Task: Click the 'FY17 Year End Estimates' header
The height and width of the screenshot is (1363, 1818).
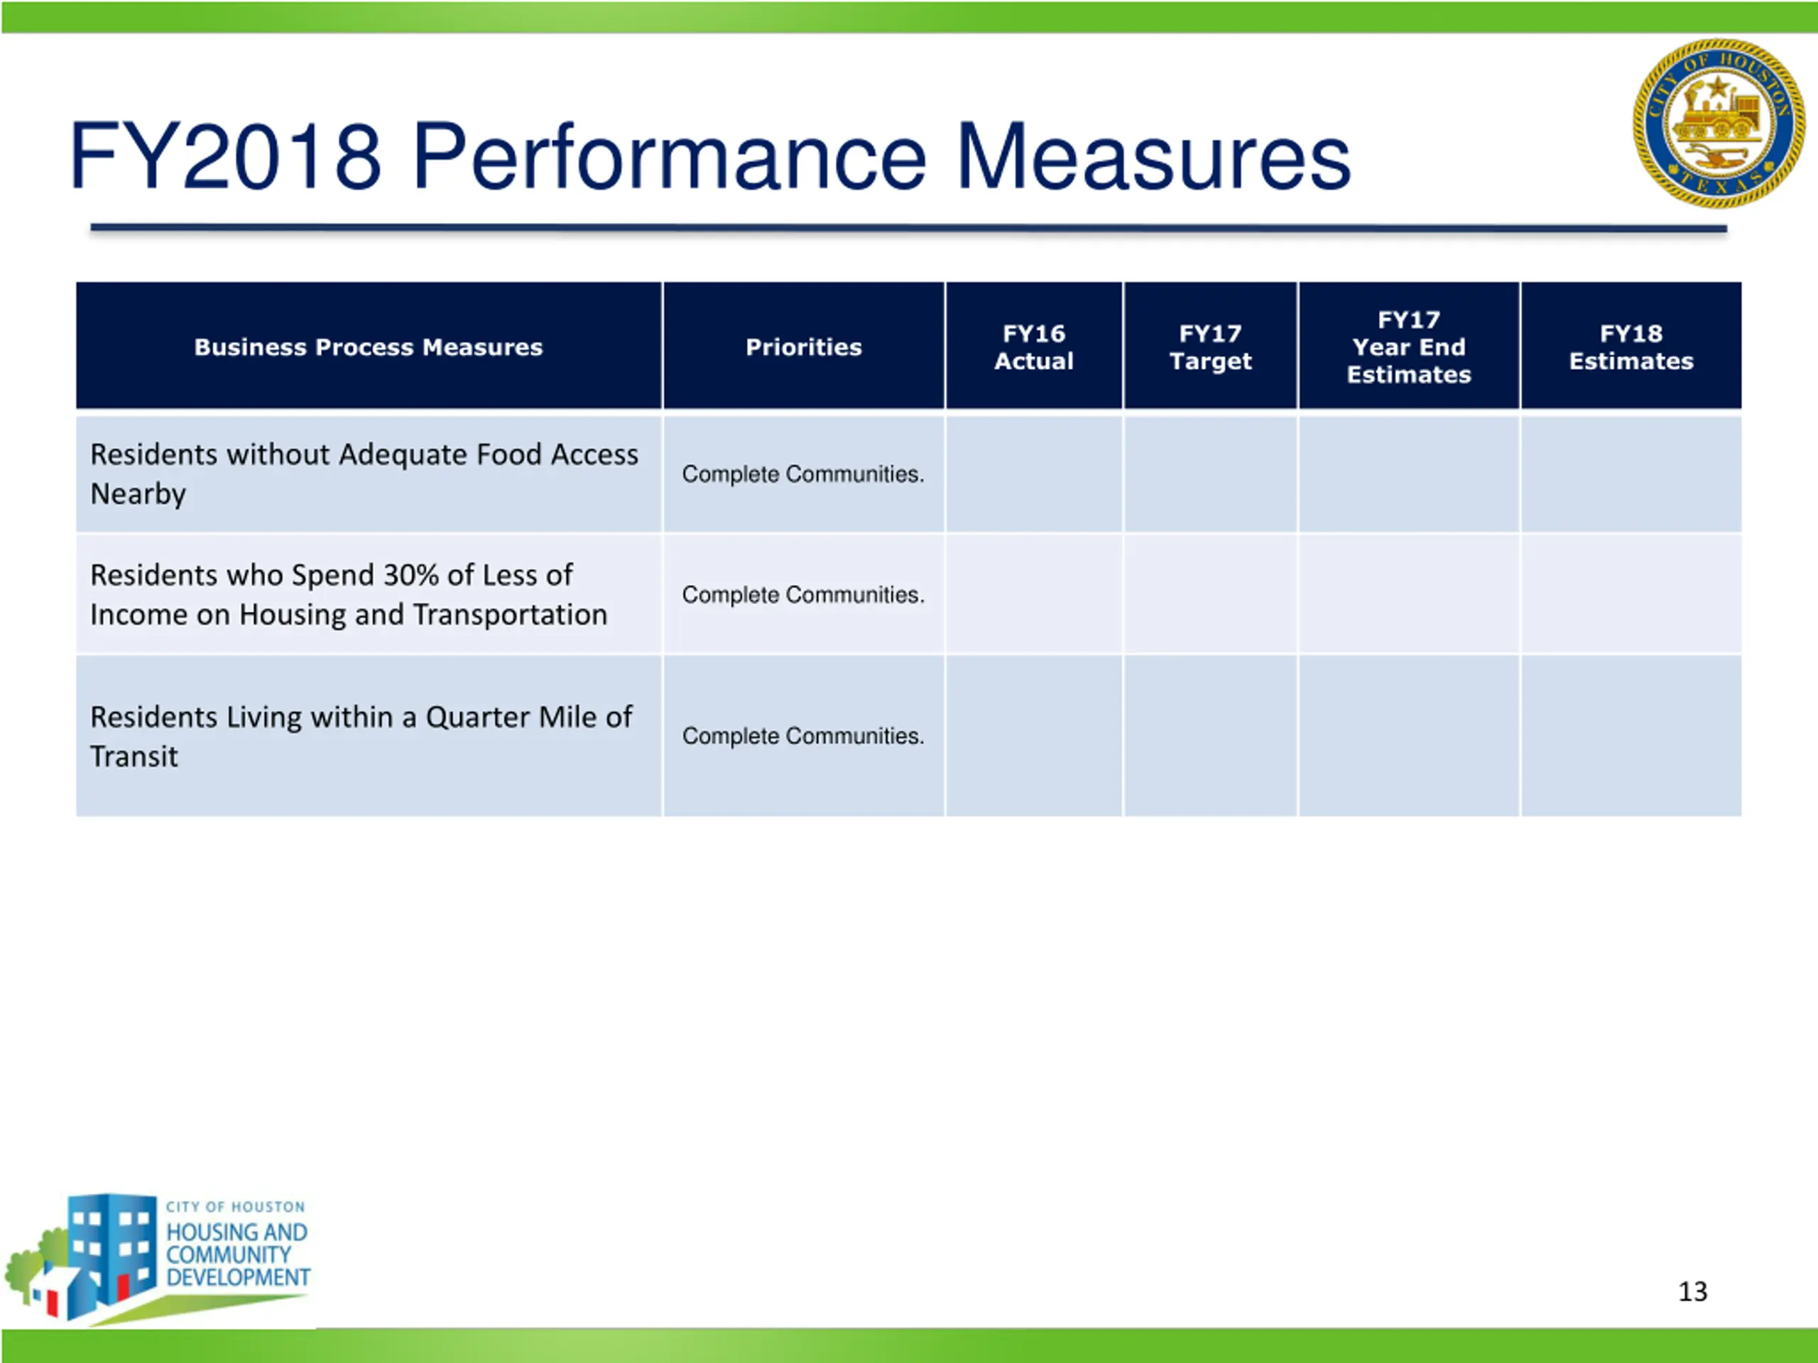Action: pos(1409,346)
